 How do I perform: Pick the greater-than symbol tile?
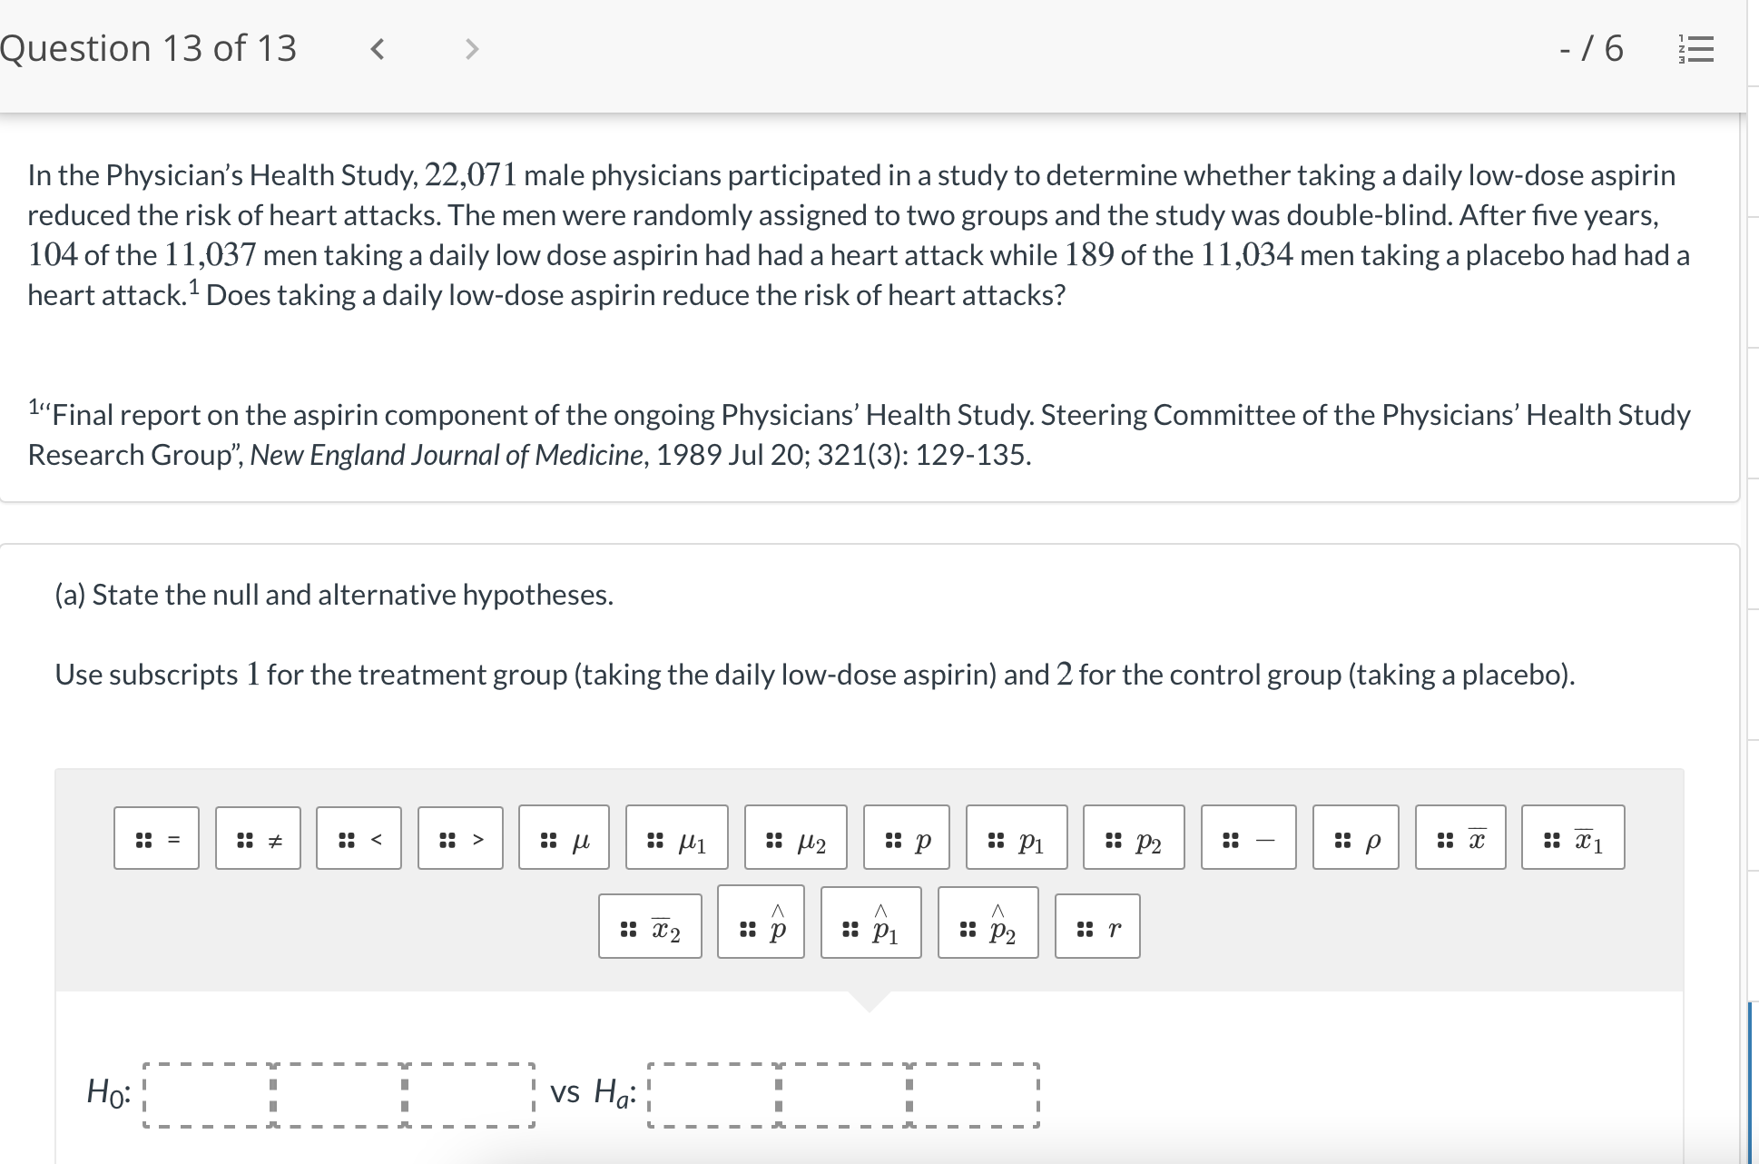point(459,838)
